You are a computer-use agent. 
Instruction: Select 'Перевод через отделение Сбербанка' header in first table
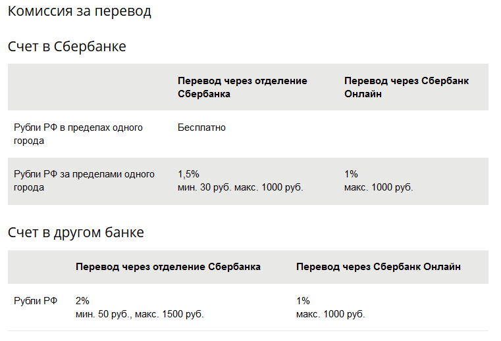(x=242, y=87)
